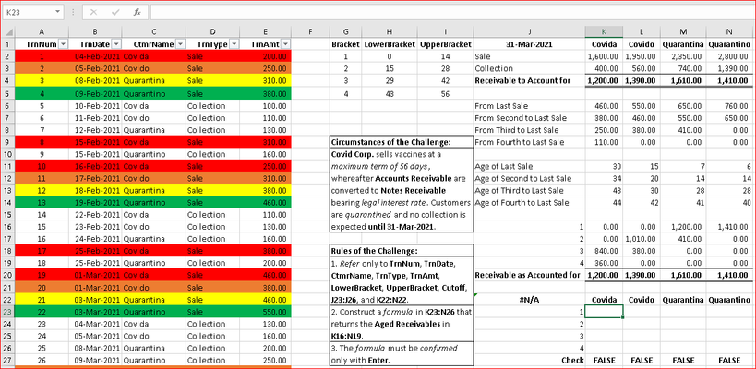
Task: Click Age of Last Sale value 30
Action: pos(604,166)
